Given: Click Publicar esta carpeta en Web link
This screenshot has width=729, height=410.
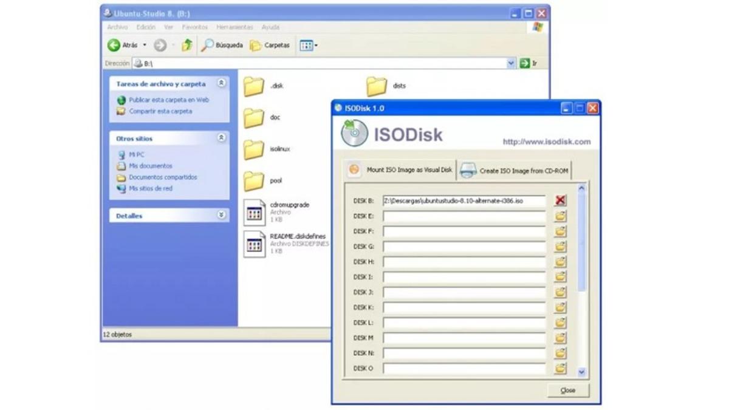Looking at the screenshot, I should [x=168, y=100].
